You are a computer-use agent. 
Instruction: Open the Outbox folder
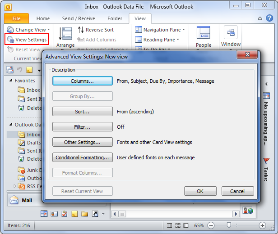[29, 178]
